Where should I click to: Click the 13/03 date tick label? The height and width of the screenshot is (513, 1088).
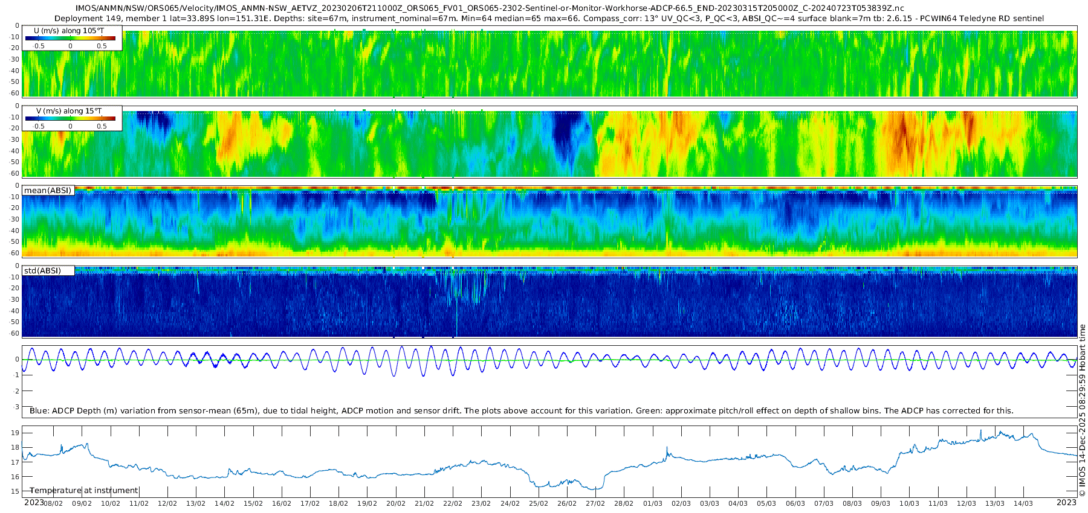tap(995, 503)
